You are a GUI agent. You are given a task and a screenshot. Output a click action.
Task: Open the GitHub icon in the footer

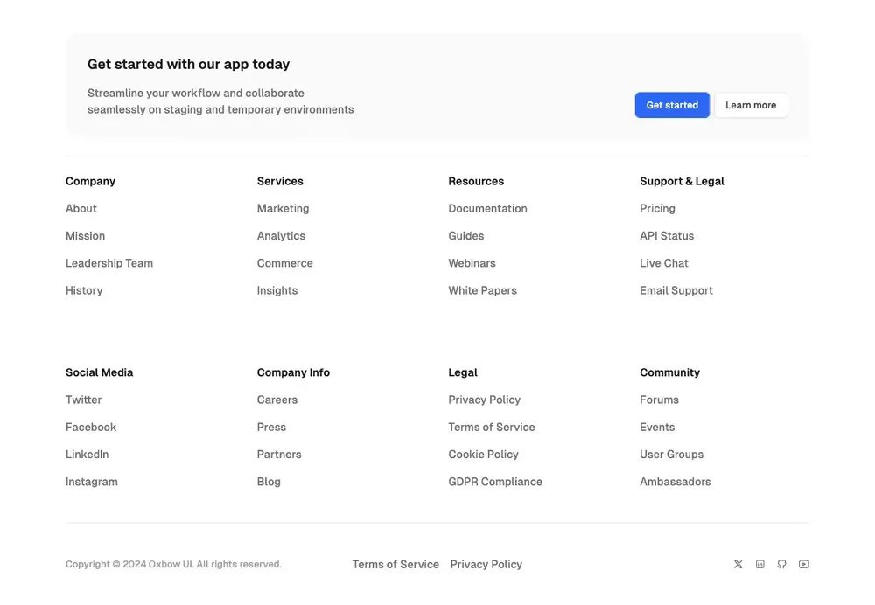(x=781, y=564)
